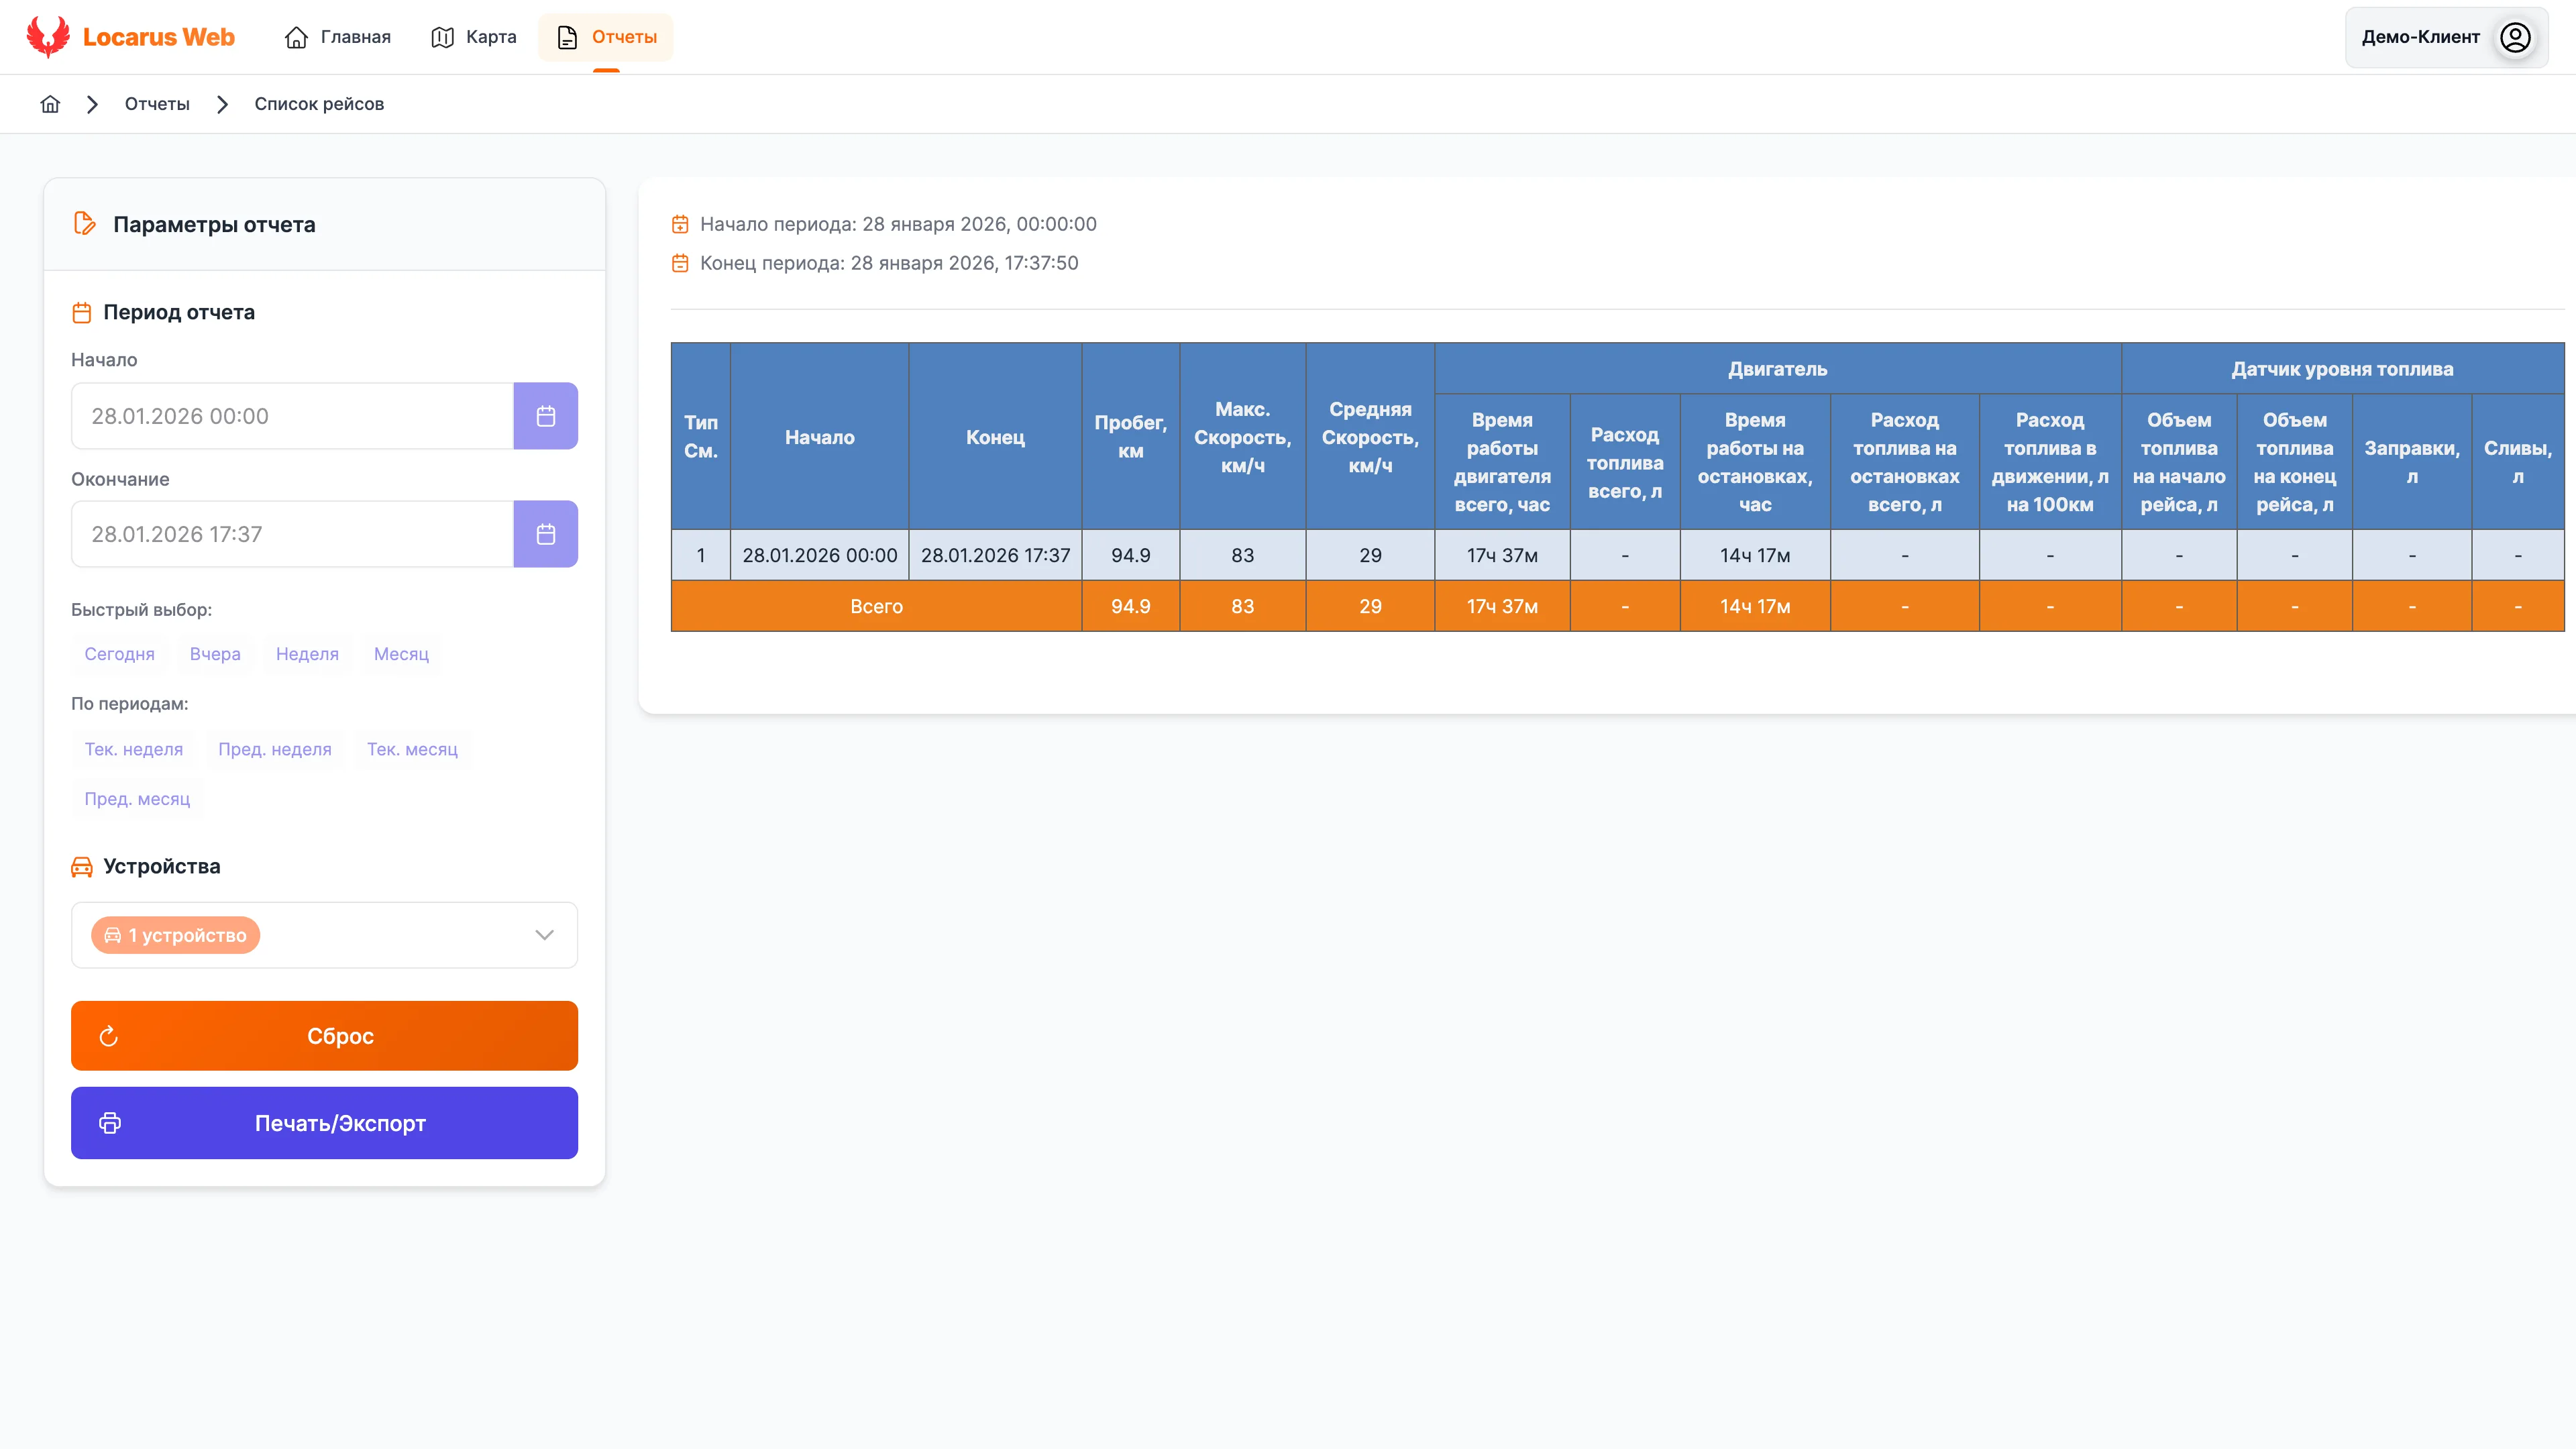Click the home breadcrumb icon
2576x1449 pixels.
[x=50, y=104]
